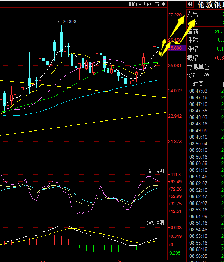Click the 涨跌 label
Screen dimensions: 224x262
[x=193, y=40]
